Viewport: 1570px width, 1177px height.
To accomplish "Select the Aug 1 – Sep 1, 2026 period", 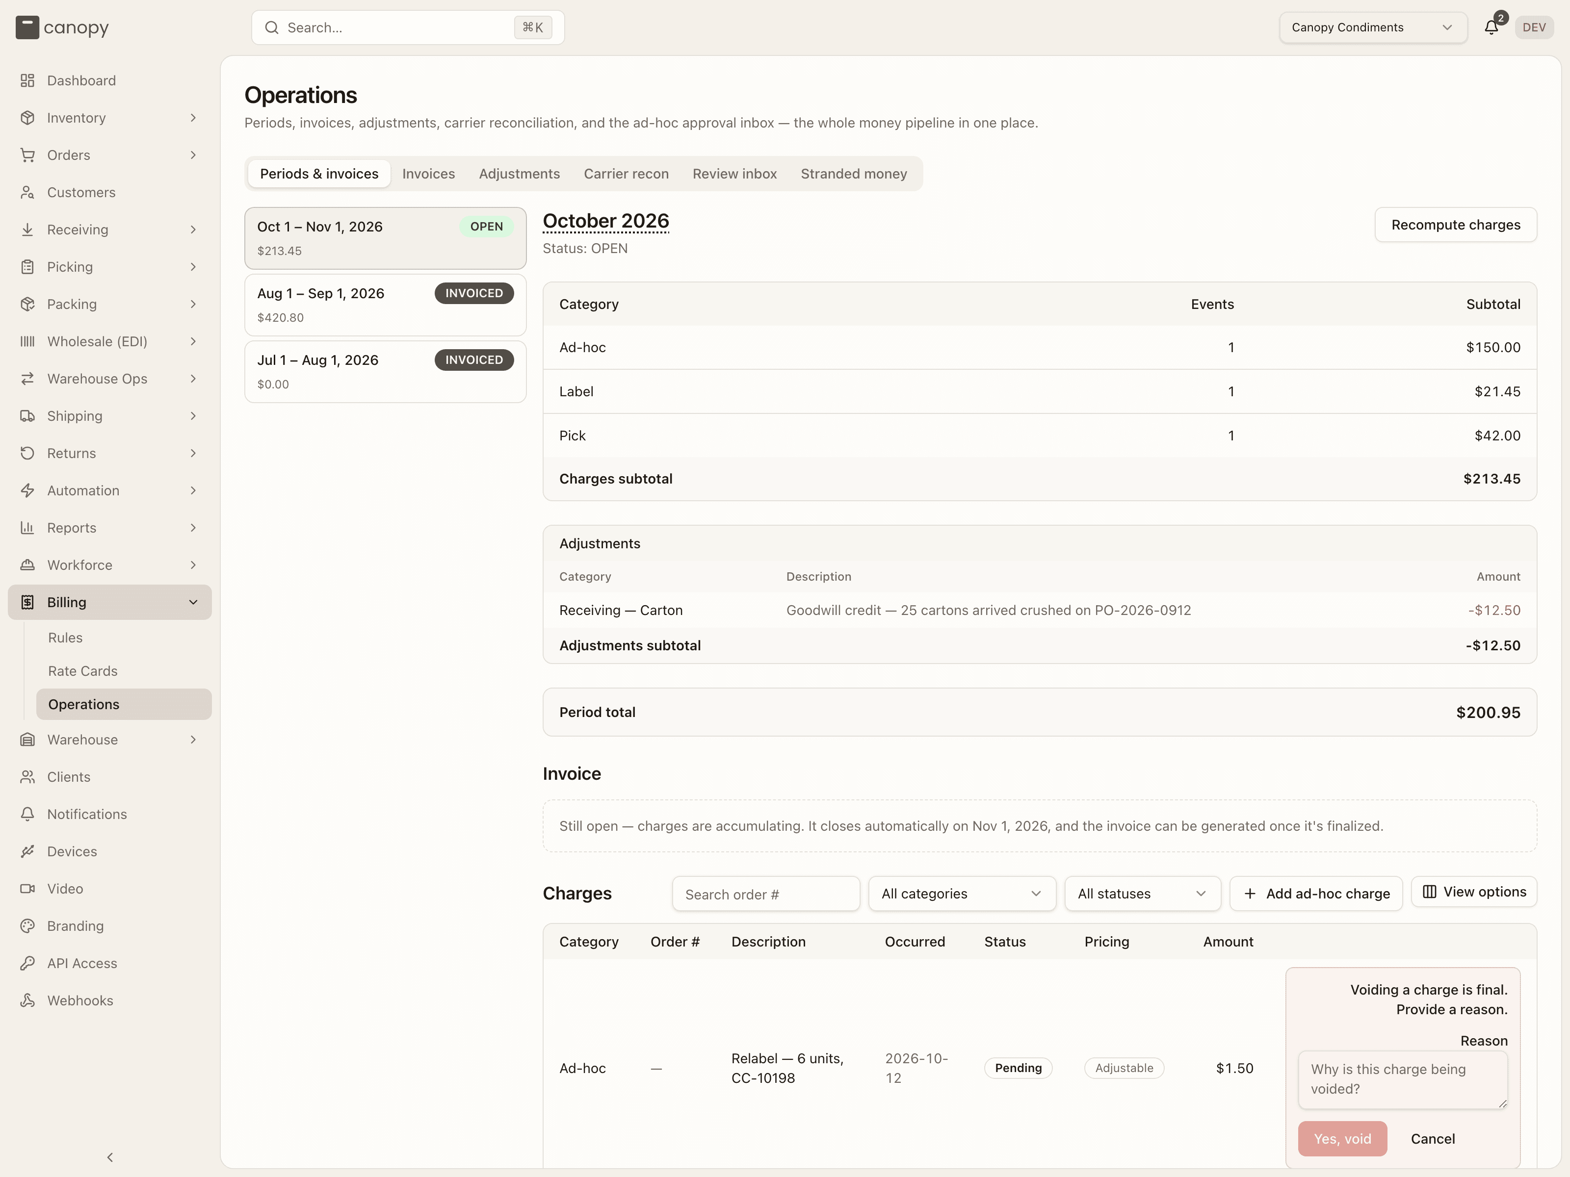I will point(386,305).
